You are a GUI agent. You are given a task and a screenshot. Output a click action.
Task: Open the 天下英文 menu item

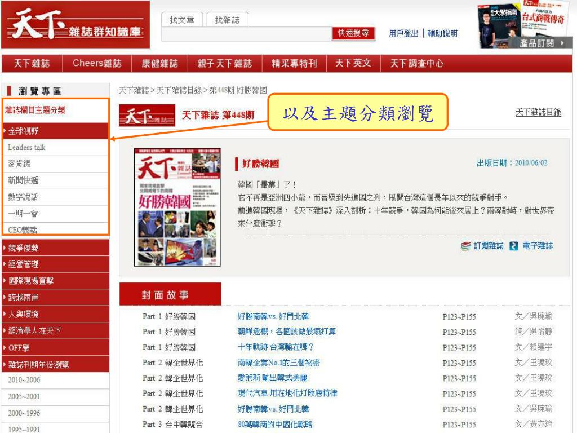(x=353, y=63)
